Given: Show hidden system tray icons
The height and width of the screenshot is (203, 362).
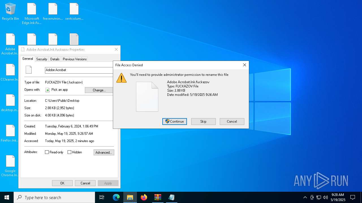Looking at the screenshot, I should pos(305,197).
